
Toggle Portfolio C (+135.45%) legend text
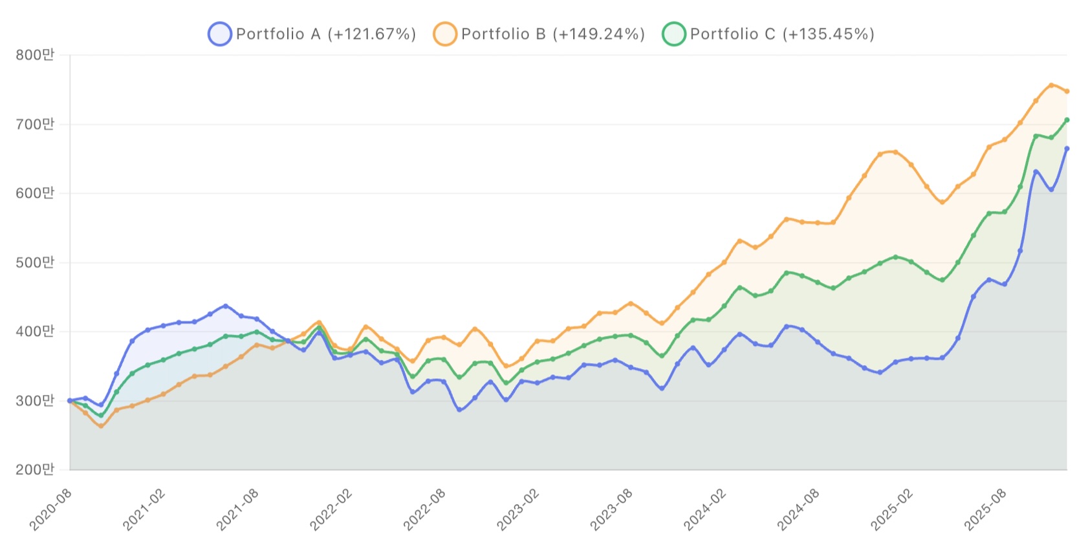[782, 34]
